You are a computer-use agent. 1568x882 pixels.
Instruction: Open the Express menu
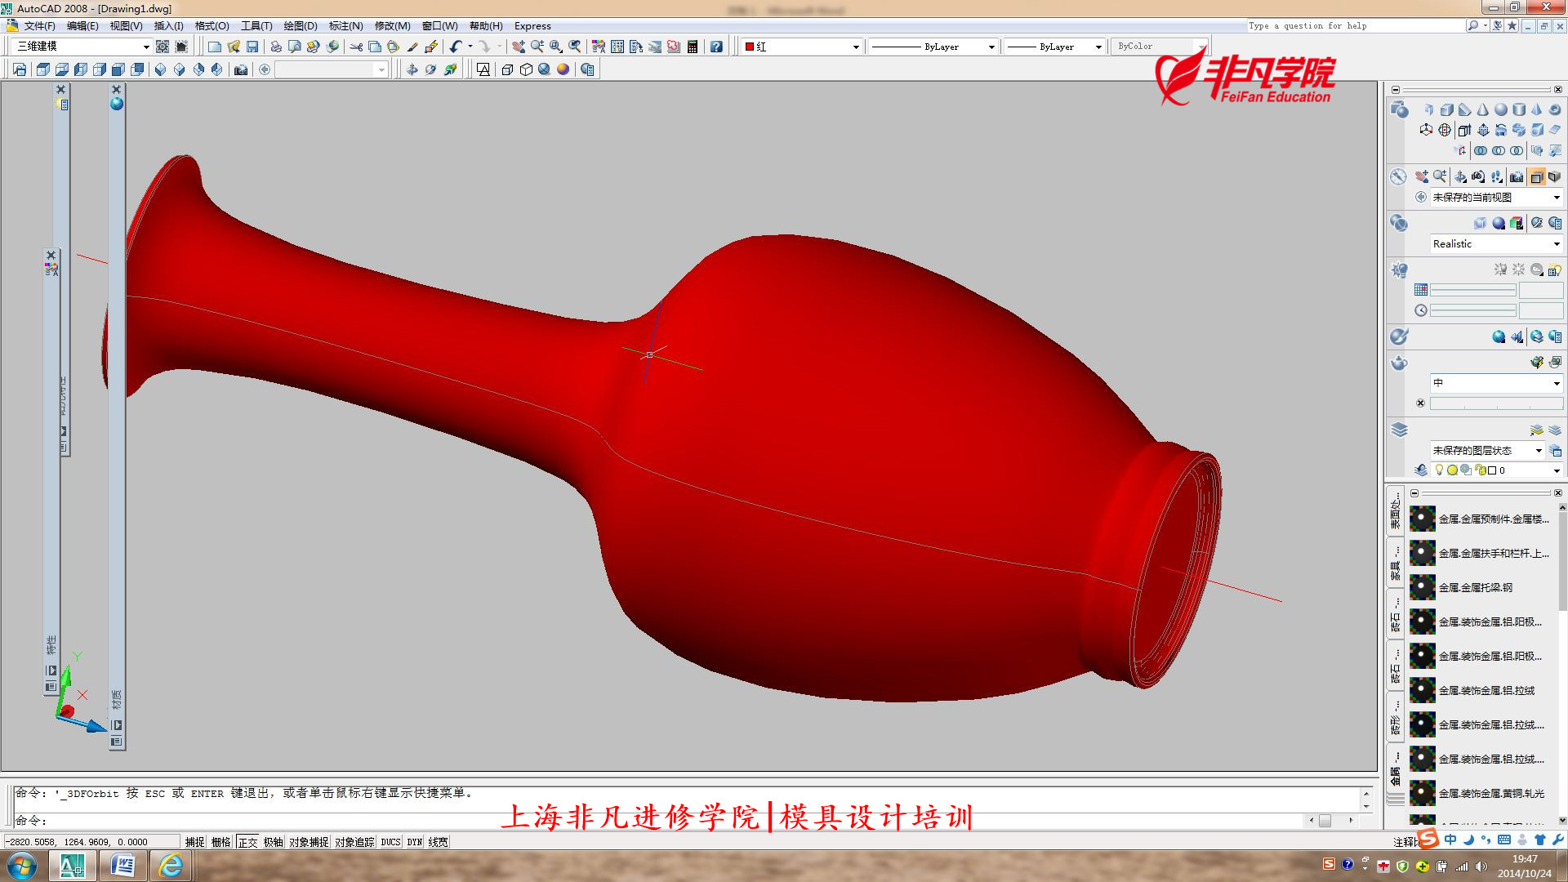point(532,26)
